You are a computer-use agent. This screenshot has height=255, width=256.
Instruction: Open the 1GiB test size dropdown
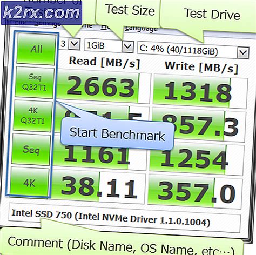tap(127, 46)
